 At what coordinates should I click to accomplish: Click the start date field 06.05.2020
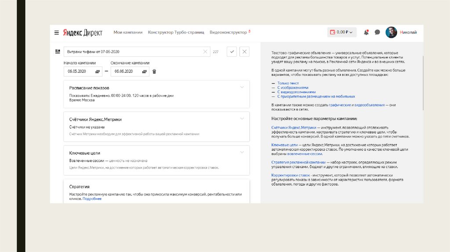coord(83,72)
